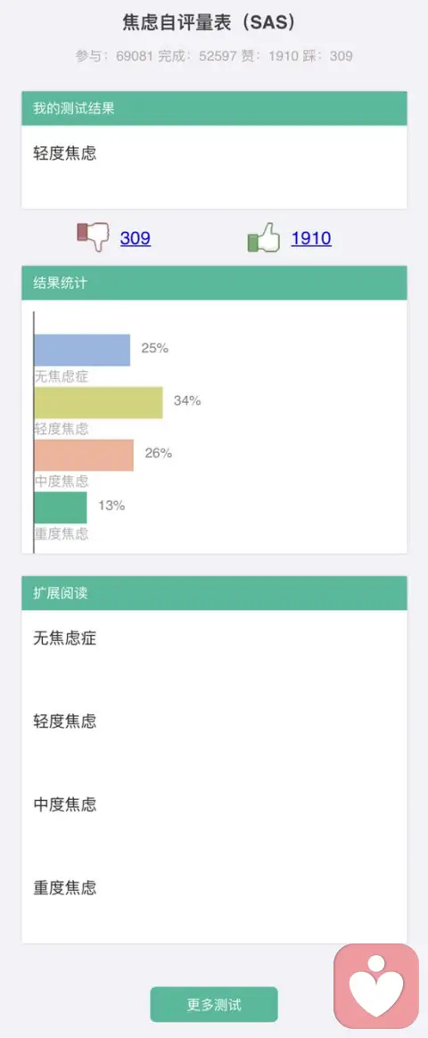Click the 轻度焦虑 test result text

tap(65, 153)
